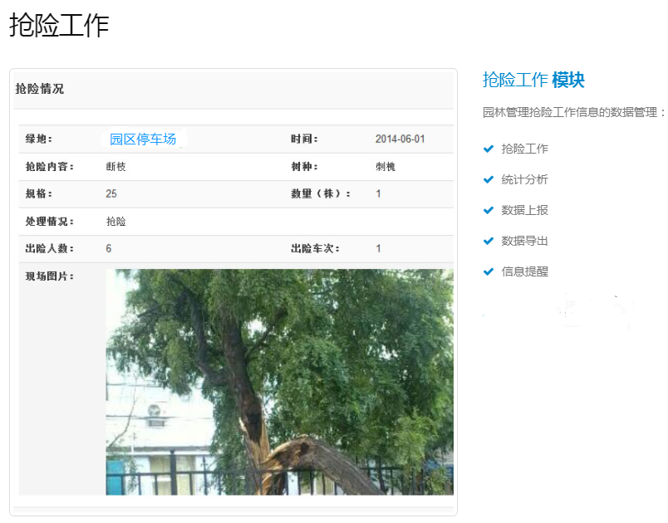
Task: Open the 园区停车场 green space link
Action: (x=143, y=139)
